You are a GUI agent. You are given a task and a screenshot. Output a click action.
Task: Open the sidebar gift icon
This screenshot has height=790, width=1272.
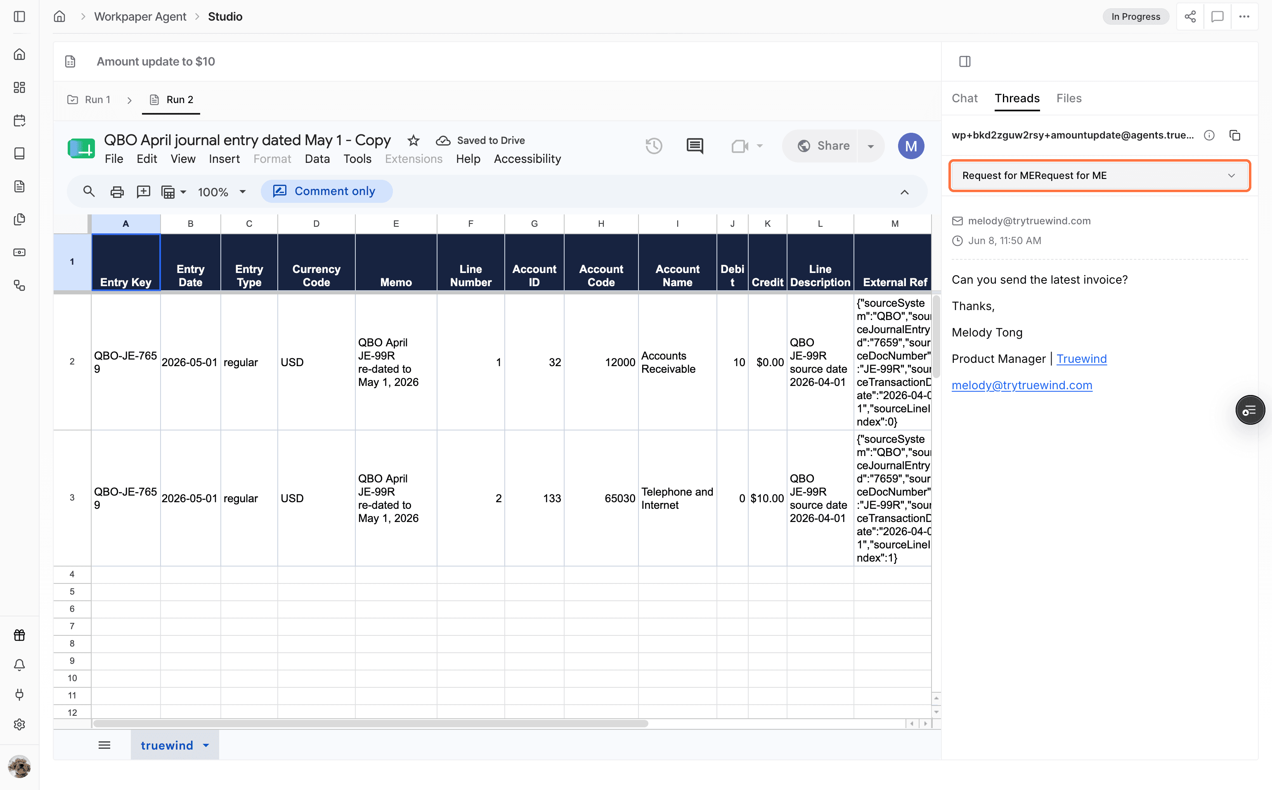tap(19, 635)
